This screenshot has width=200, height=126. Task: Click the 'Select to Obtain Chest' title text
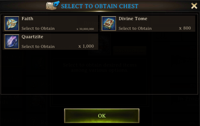click(100, 6)
